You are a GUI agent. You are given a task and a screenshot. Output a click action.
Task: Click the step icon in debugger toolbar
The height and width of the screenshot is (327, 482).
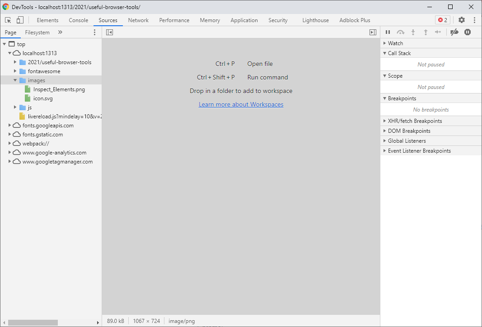click(438, 32)
